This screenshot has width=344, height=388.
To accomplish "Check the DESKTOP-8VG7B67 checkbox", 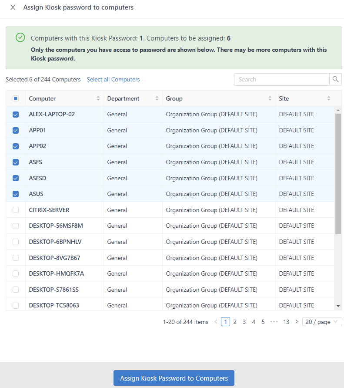I will 16,258.
